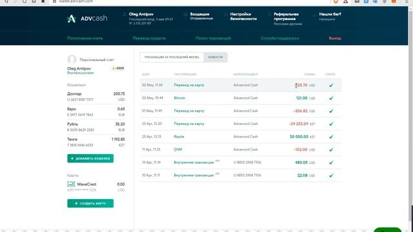Viewport: 413px width, 232px height.
Task: Open Внутренняя транзакция from 10 Apr 11:11
Action: [194, 175]
